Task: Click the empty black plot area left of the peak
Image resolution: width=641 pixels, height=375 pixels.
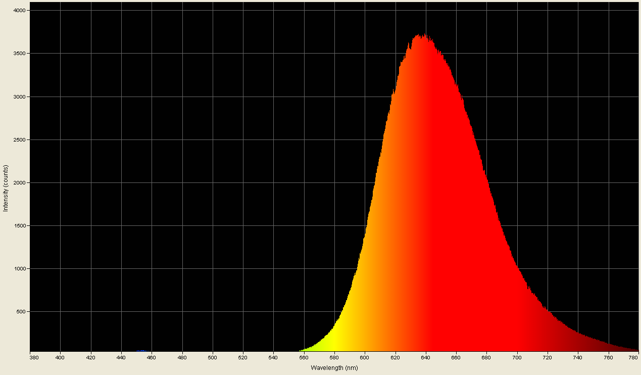Action: click(202, 177)
